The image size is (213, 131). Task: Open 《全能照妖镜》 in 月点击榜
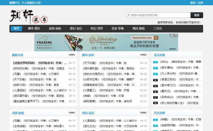(x=180, y=125)
